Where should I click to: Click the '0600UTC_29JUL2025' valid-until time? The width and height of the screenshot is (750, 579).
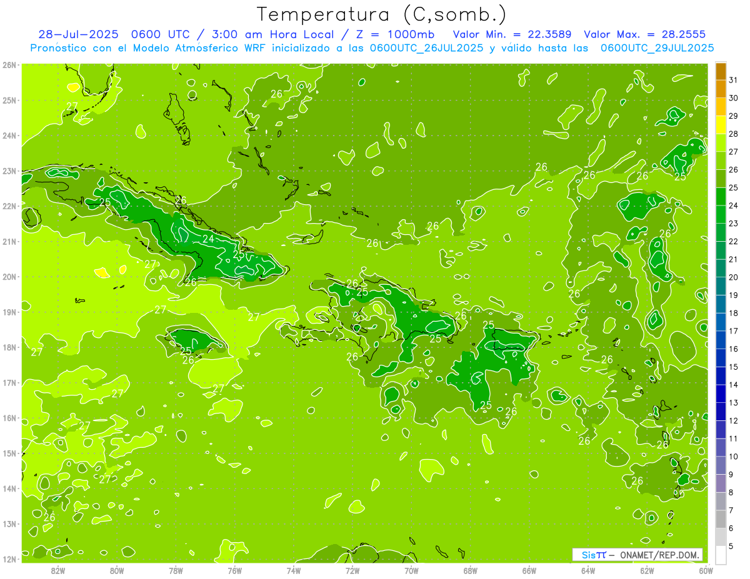click(657, 48)
